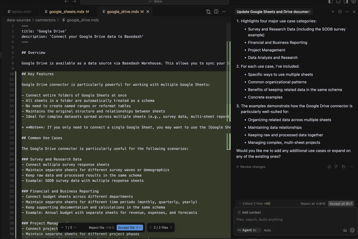This screenshot has height=239, width=358.
Task: Open chat panel more options ellipsis
Action: point(347,12)
